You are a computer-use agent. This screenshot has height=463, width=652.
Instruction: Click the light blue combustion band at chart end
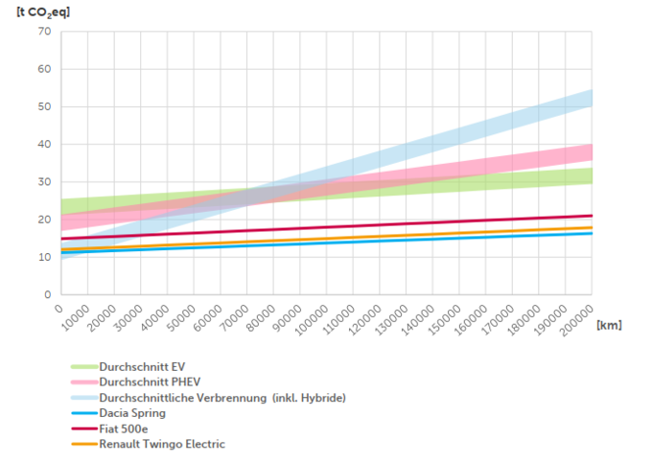coord(584,99)
